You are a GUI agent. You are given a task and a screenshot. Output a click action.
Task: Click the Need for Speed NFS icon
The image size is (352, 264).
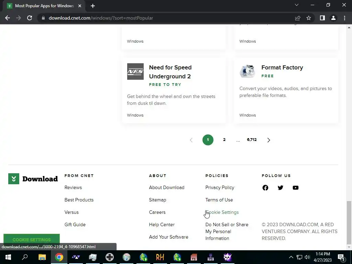point(135,71)
